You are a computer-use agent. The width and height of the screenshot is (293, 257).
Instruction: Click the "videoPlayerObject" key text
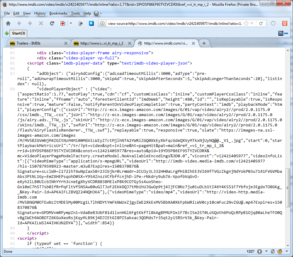click(x=60, y=89)
